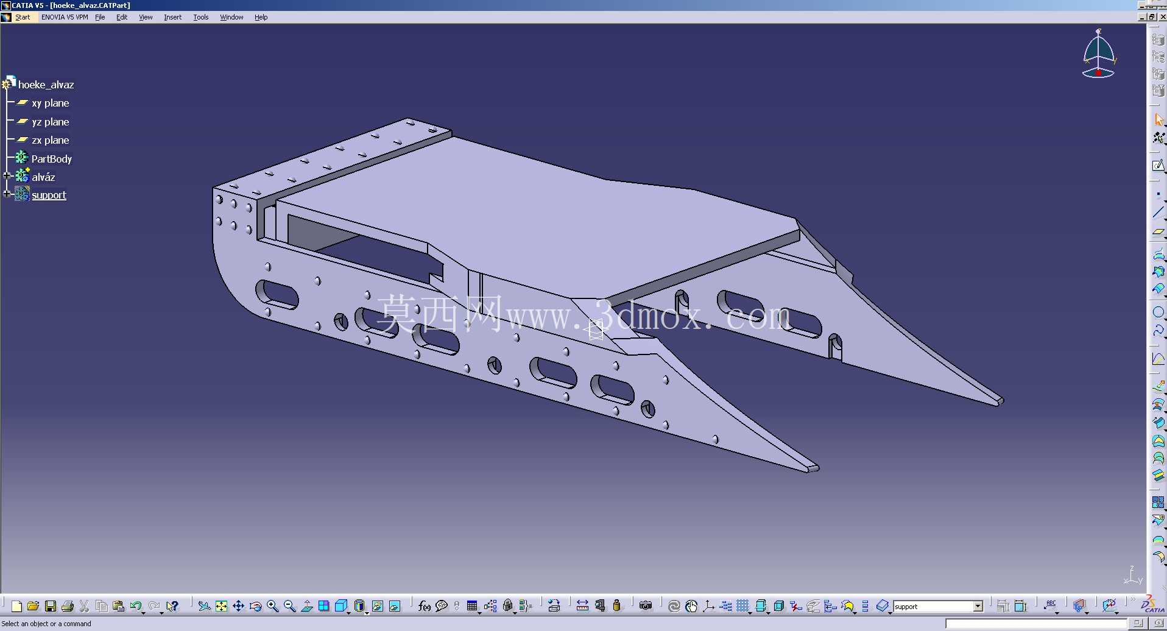Click the Zoom In magnifier
The height and width of the screenshot is (631, 1167).
click(x=272, y=606)
